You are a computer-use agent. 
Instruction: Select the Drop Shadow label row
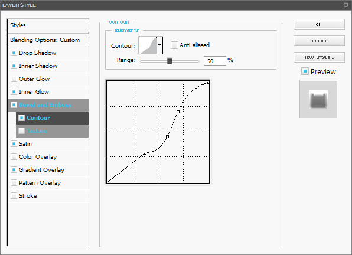(x=48, y=53)
